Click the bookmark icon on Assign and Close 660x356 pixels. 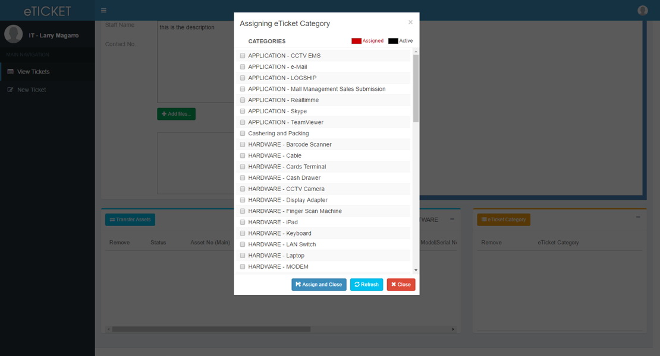click(x=298, y=284)
